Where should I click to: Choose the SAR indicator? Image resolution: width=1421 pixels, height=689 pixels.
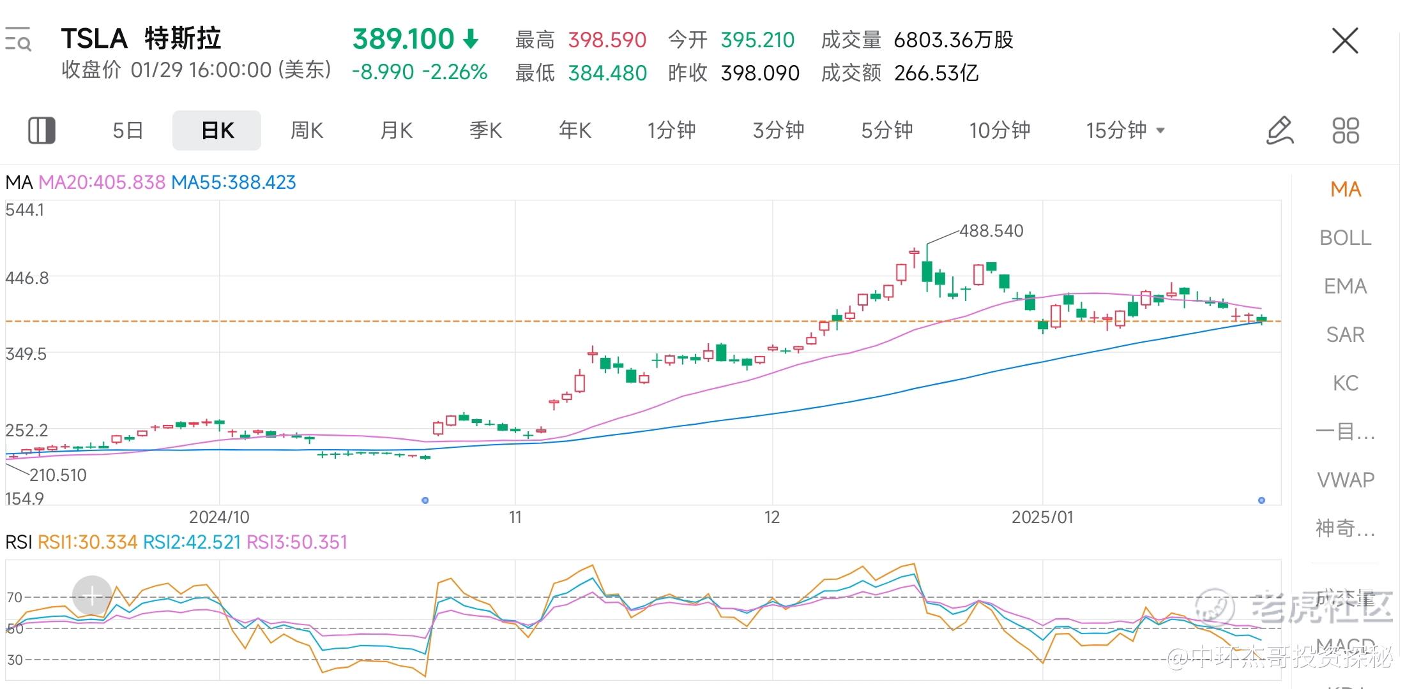point(1346,335)
